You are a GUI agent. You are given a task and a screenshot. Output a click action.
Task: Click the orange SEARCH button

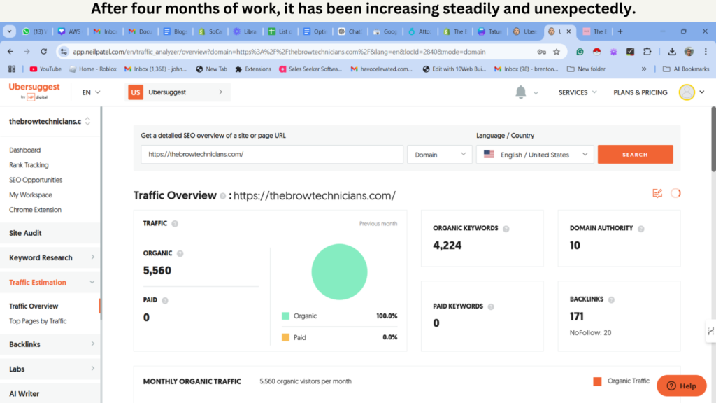635,155
